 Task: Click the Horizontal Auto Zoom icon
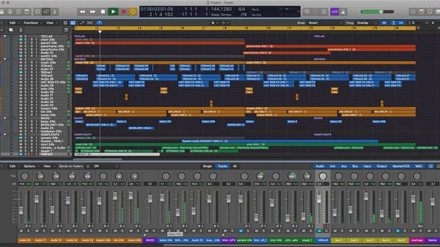(x=401, y=23)
